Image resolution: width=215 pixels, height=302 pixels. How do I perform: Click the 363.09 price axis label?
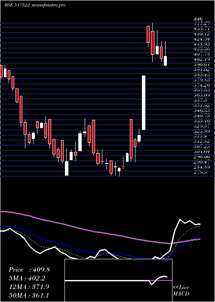click(202, 95)
